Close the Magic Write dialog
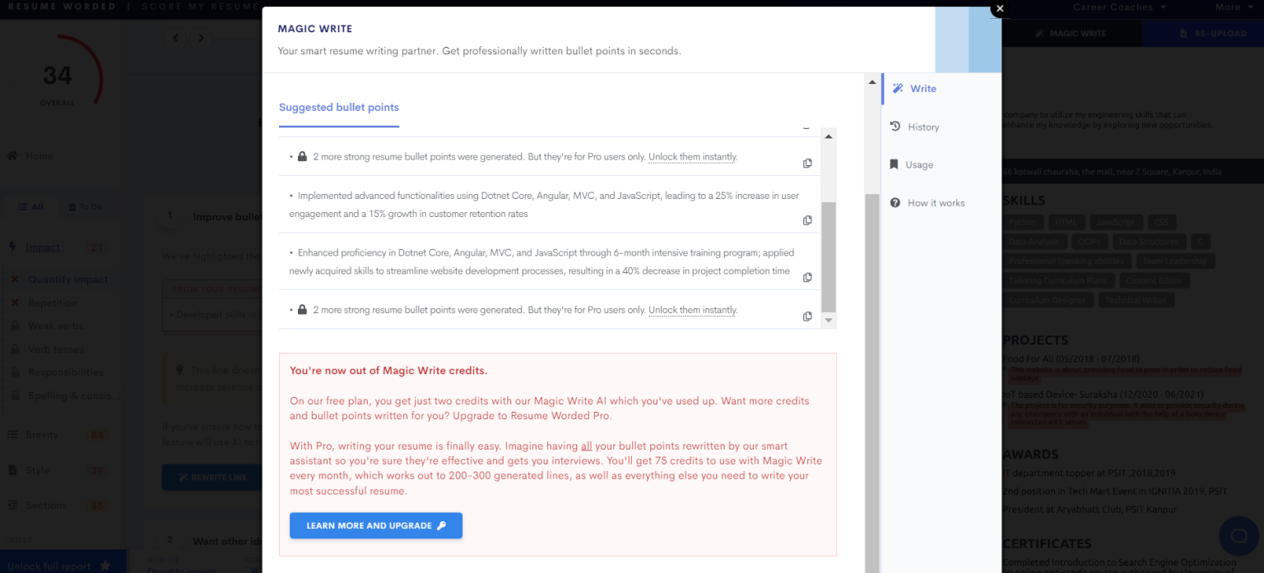This screenshot has height=573, width=1264. pos(999,9)
